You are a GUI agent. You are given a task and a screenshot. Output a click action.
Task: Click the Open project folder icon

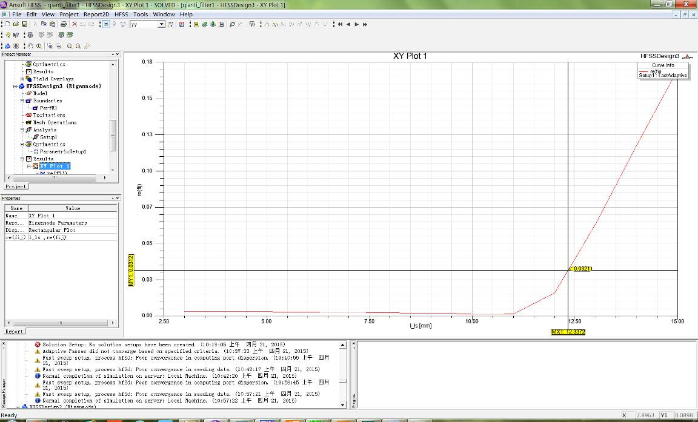pos(16,24)
